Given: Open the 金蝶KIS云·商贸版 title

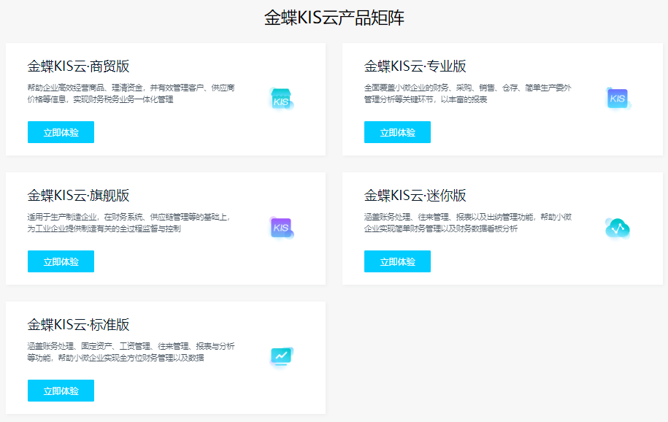Looking at the screenshot, I should (x=78, y=66).
